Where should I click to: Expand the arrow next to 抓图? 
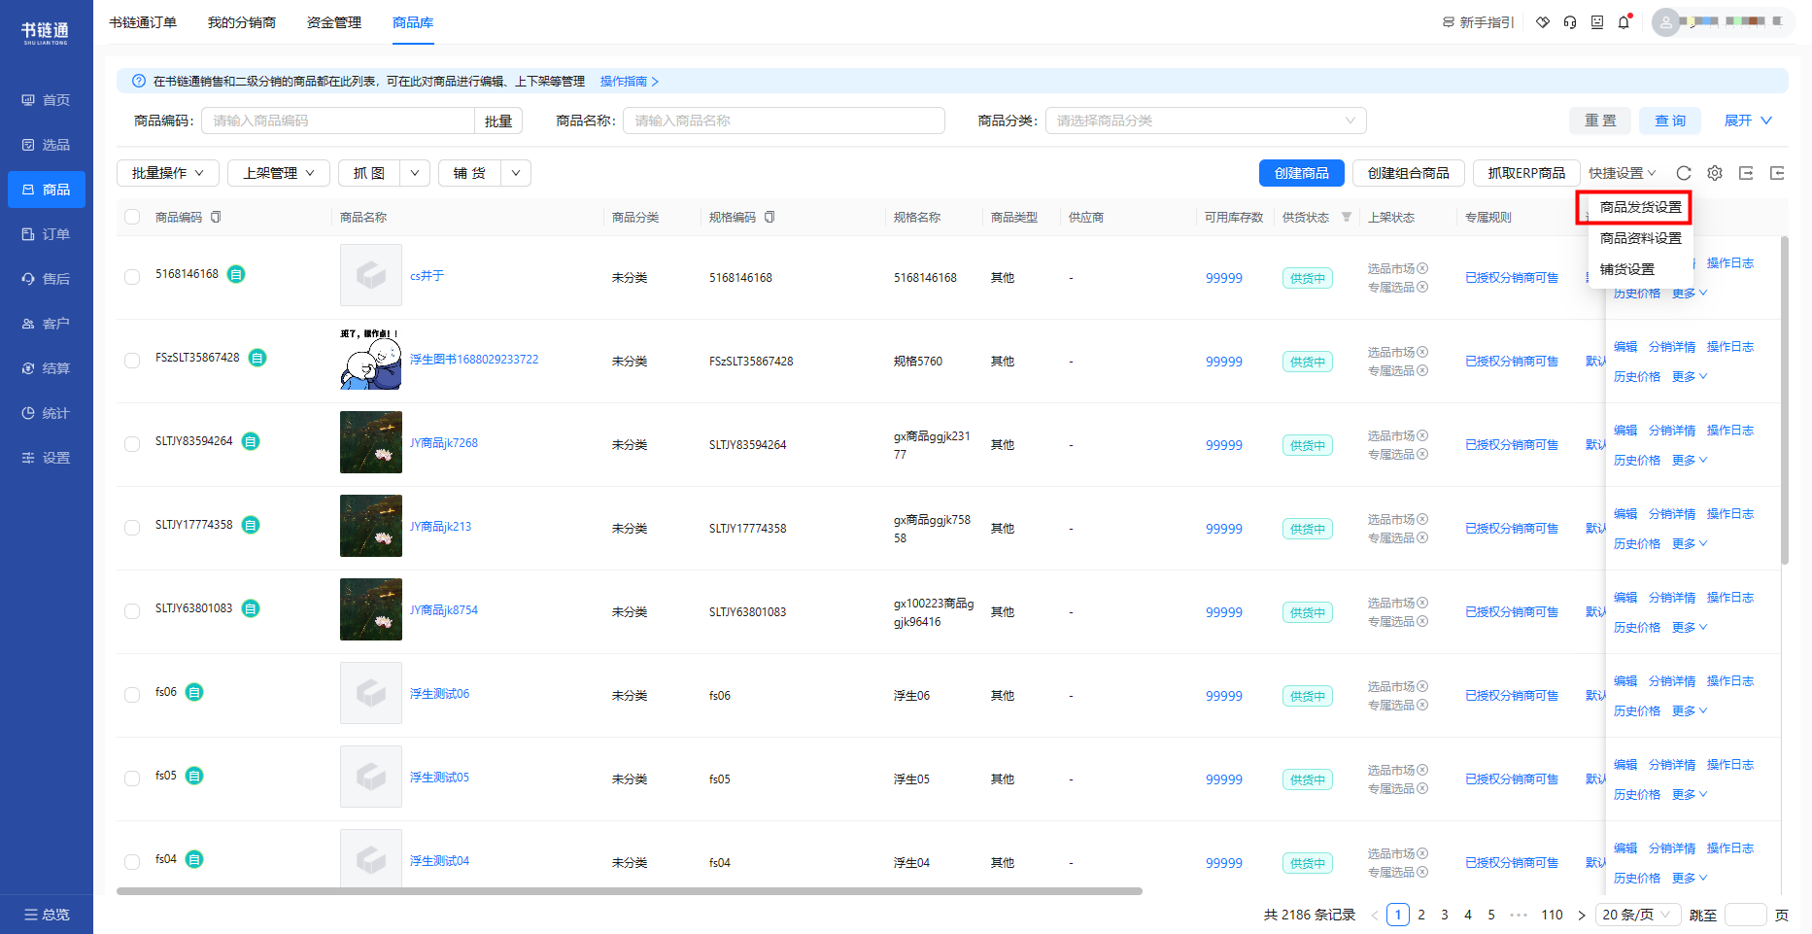[415, 173]
